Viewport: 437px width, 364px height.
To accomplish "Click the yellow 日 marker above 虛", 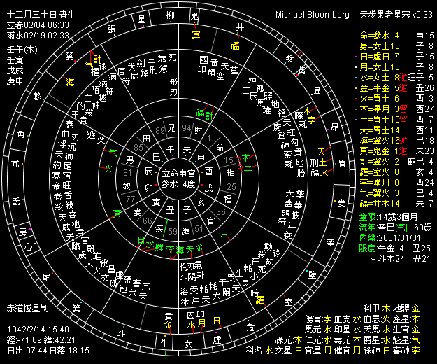I will [216, 321].
